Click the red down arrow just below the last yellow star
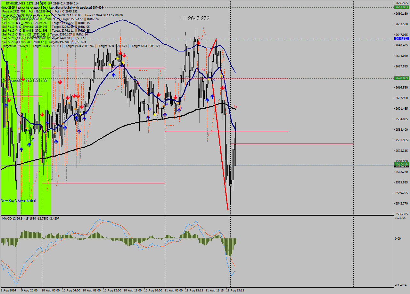Image resolution: width=410 pixels, height=294 pixels. [222, 87]
